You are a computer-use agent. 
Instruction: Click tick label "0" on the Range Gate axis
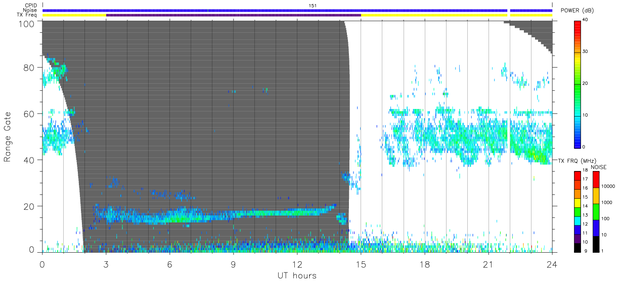coord(31,249)
